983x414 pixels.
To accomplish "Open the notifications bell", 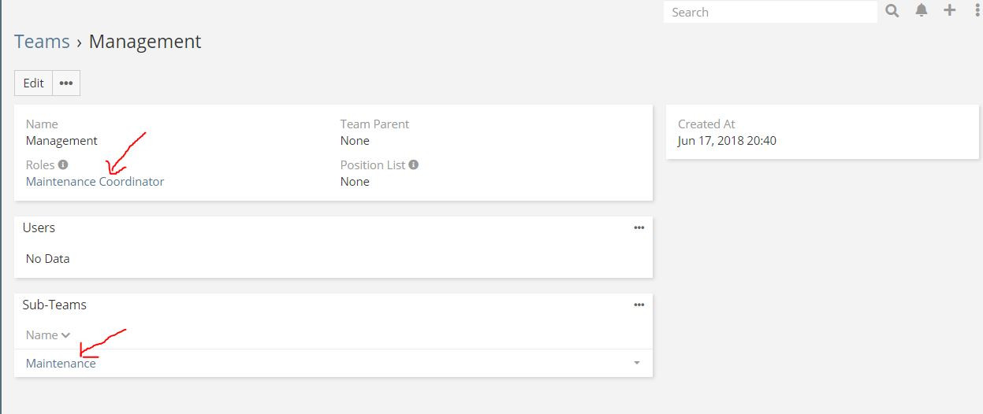I will point(922,11).
